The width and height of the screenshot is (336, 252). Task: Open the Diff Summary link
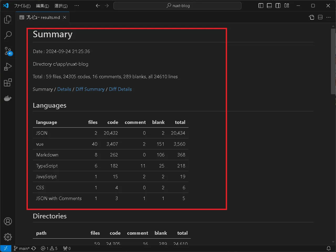90,89
